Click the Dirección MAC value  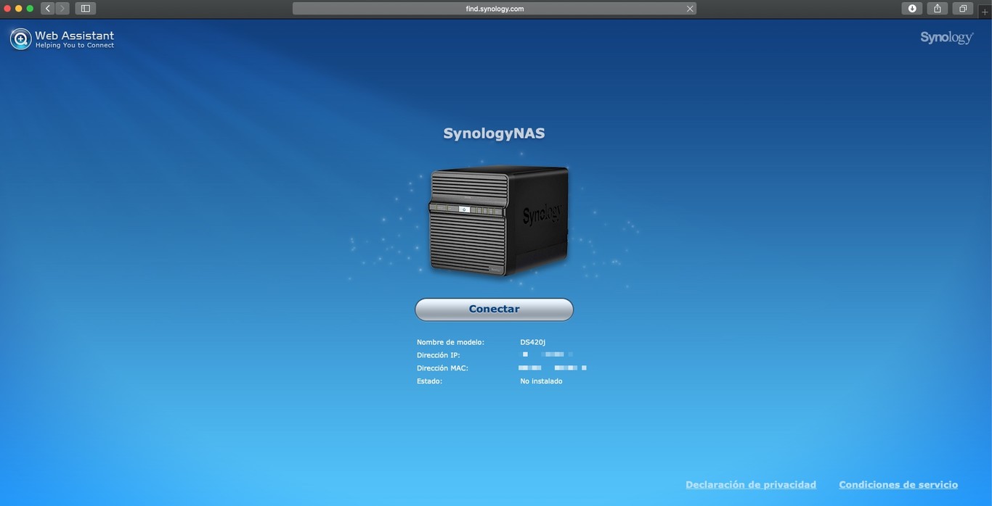click(x=552, y=368)
